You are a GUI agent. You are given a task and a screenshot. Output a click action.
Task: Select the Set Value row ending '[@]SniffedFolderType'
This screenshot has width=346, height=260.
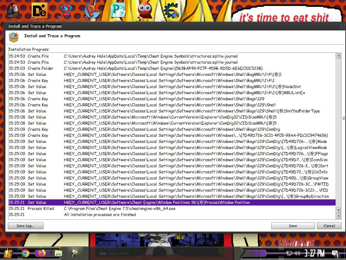point(172,111)
